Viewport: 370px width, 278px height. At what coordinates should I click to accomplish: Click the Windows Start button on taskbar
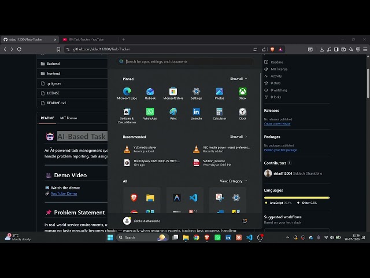click(x=110, y=237)
